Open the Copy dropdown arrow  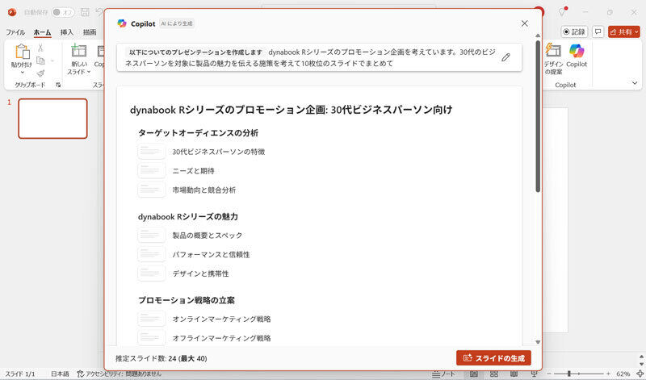pos(52,61)
